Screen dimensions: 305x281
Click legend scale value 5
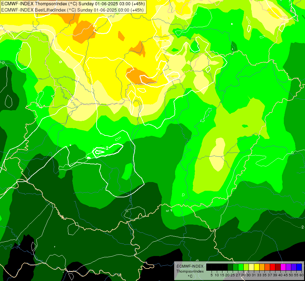coord(212,275)
